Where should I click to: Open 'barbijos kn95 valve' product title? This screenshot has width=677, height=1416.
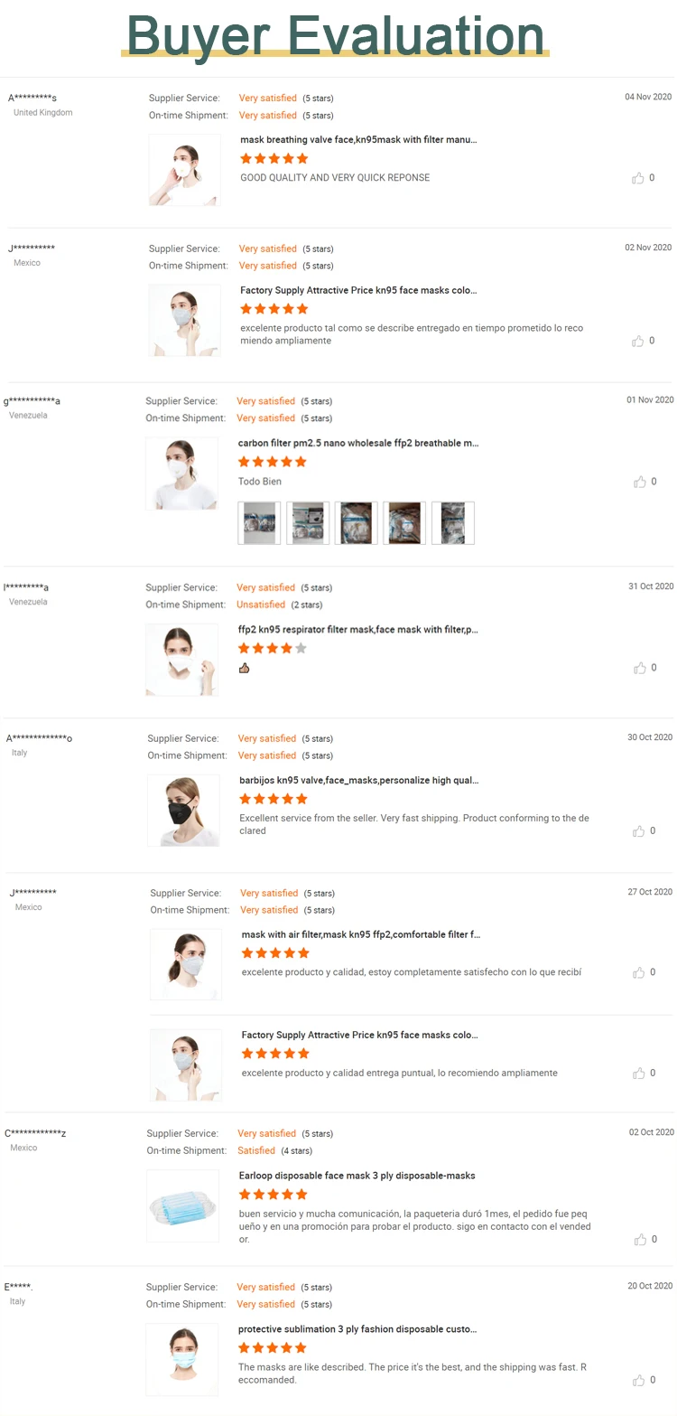[x=358, y=780]
